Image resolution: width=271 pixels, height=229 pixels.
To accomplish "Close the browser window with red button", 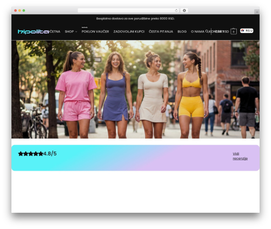I will (16, 10).
